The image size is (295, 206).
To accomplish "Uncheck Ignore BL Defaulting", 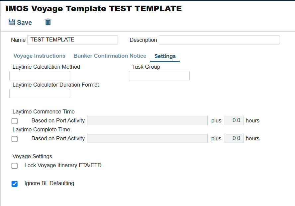I will 15,184.
